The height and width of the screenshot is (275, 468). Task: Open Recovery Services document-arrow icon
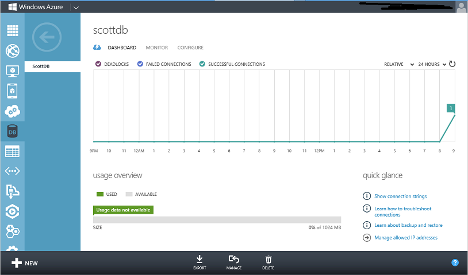tap(12, 191)
